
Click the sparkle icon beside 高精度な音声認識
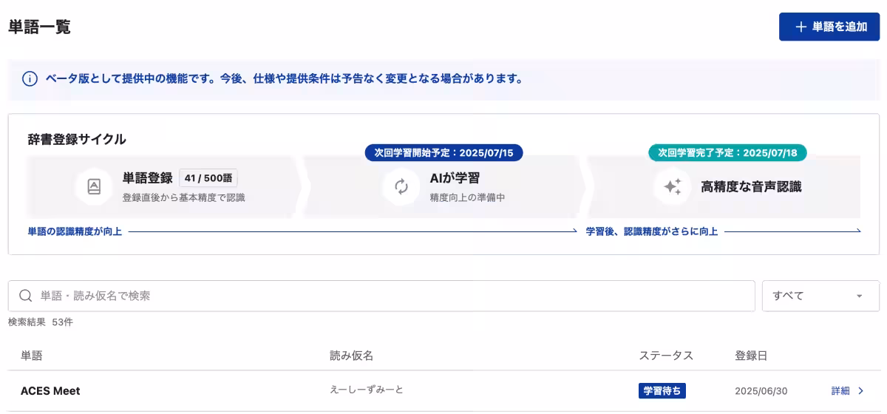tap(672, 186)
